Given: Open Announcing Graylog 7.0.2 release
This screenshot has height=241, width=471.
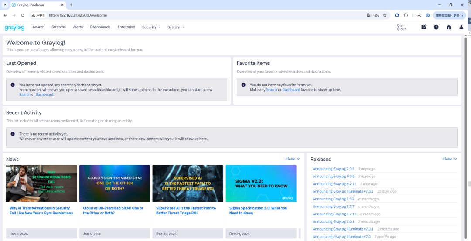Looking at the screenshot, I should tap(334, 199).
